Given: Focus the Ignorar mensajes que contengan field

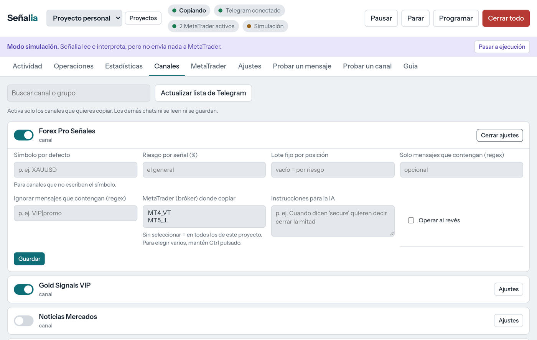Looking at the screenshot, I should (76, 213).
